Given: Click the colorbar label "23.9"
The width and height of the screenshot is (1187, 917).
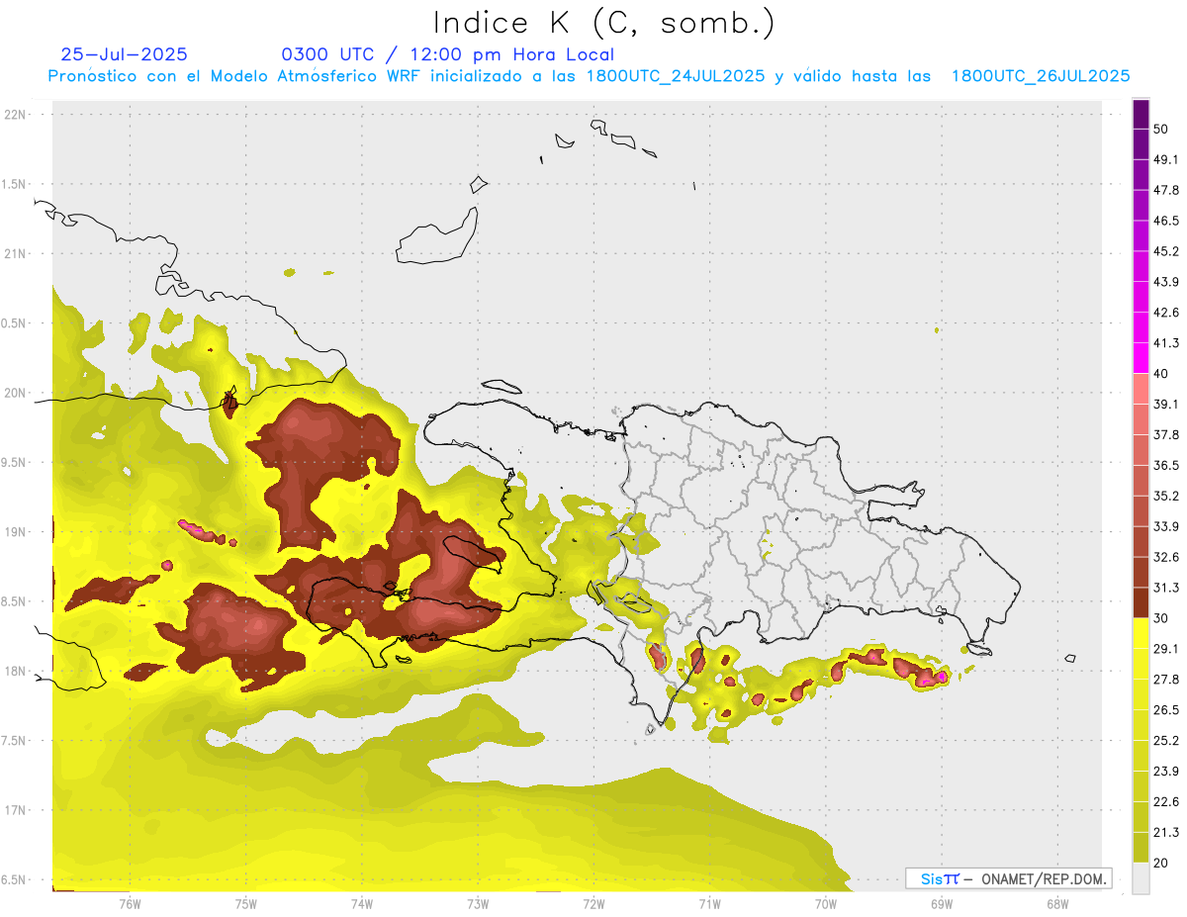Looking at the screenshot, I should [x=1165, y=772].
